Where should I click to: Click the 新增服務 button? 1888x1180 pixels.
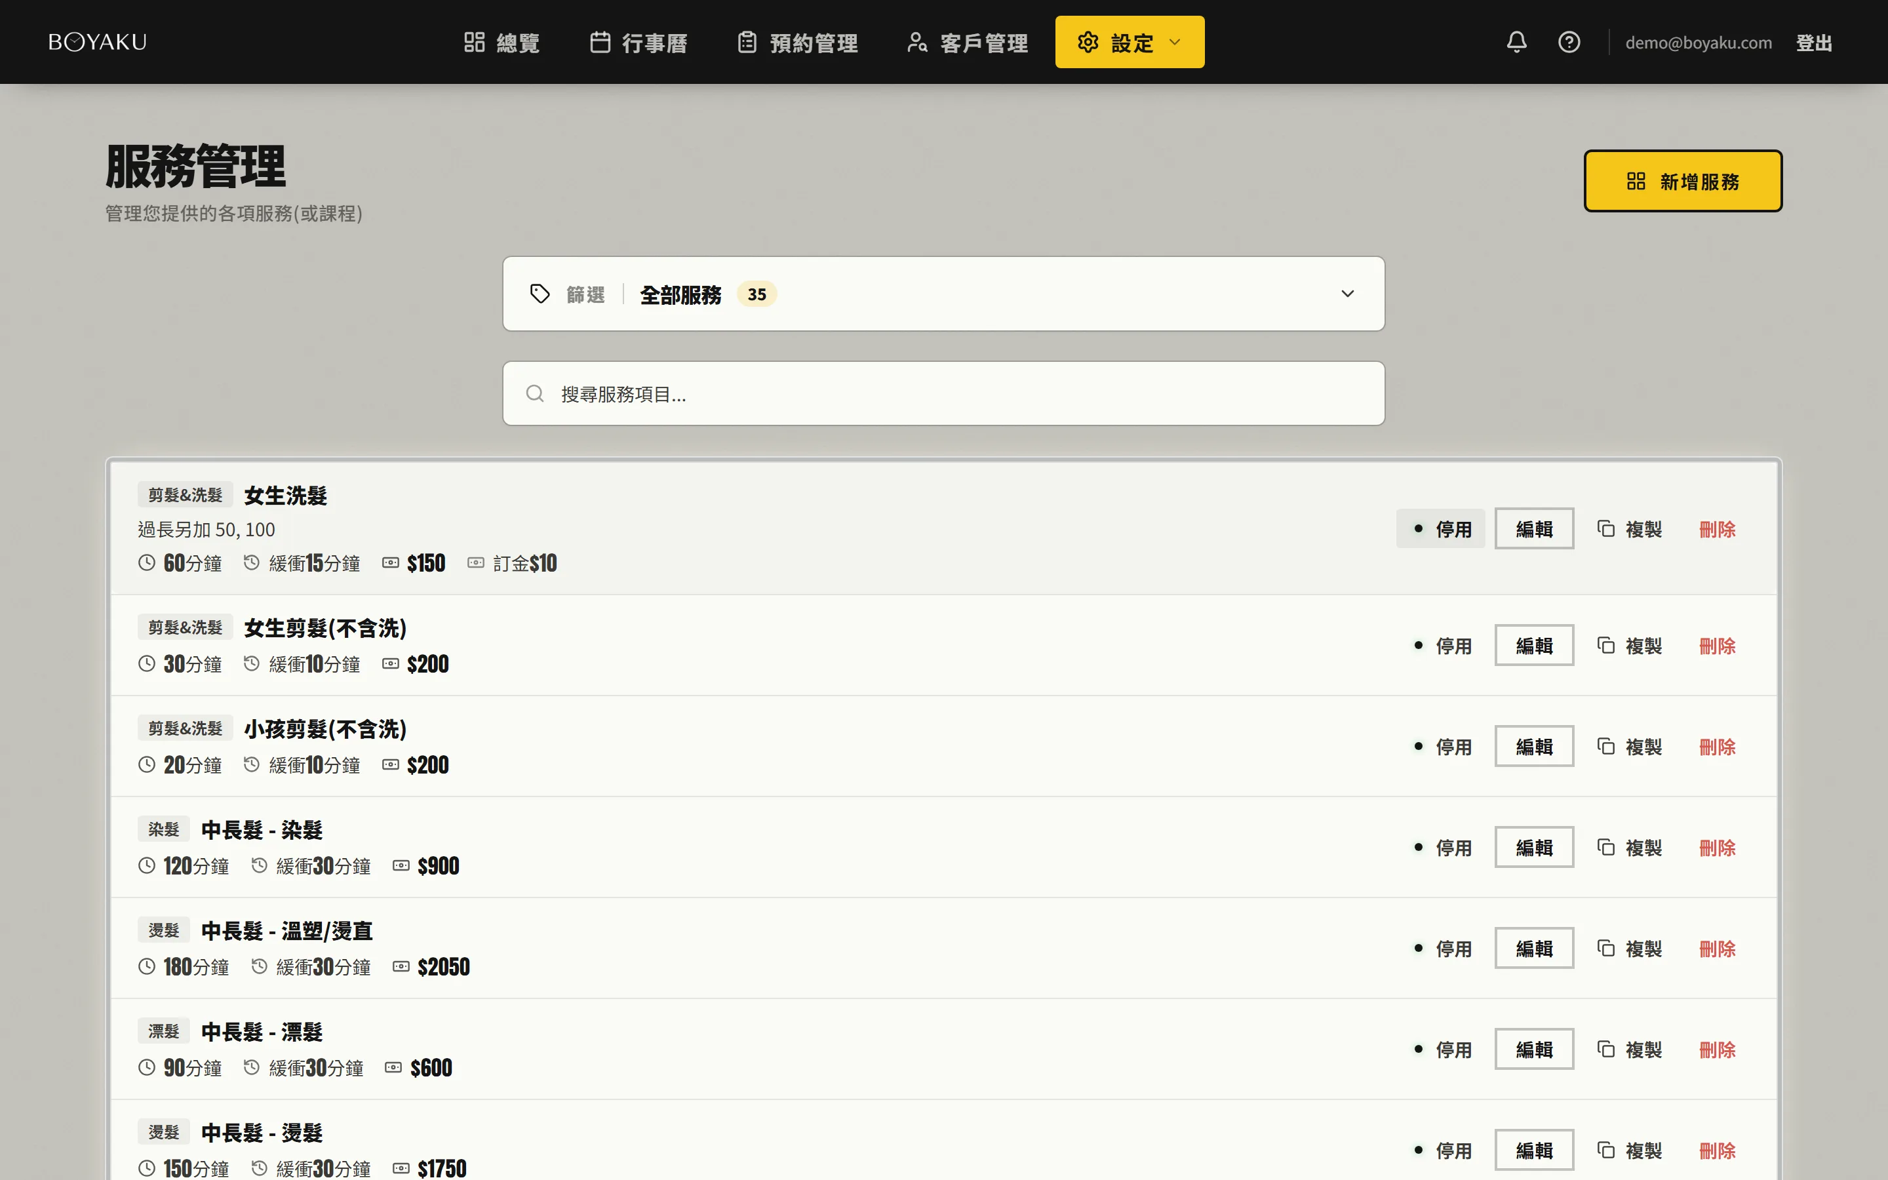1683,180
